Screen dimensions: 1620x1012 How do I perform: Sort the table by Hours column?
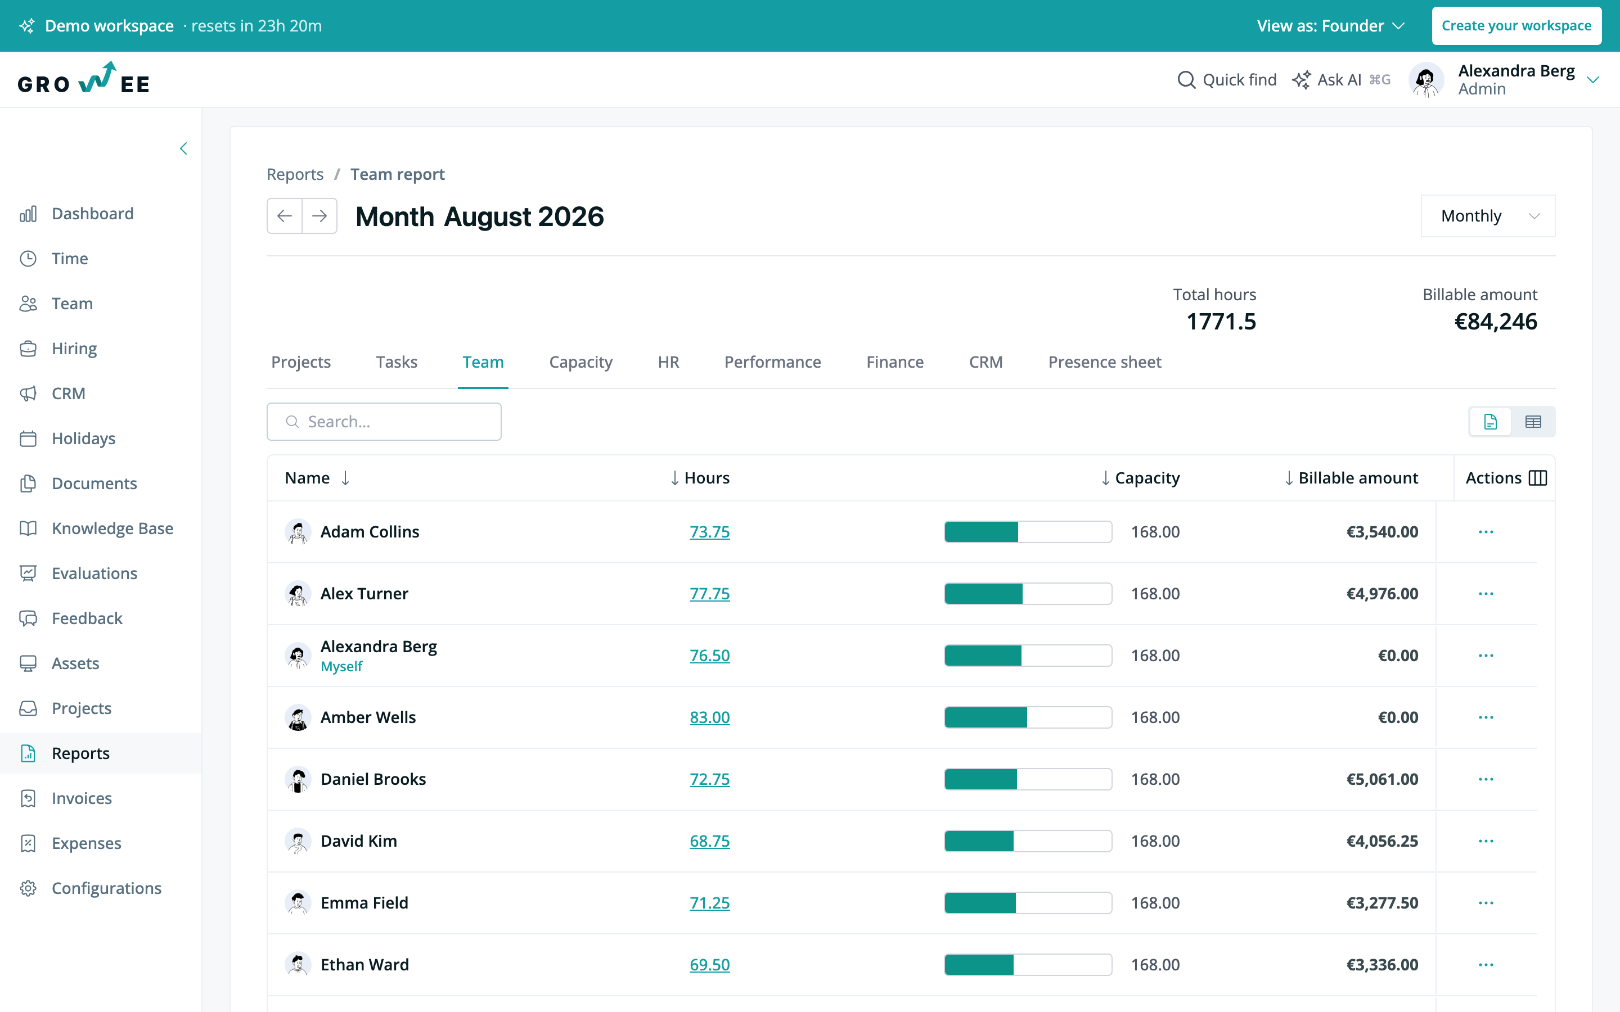(700, 478)
